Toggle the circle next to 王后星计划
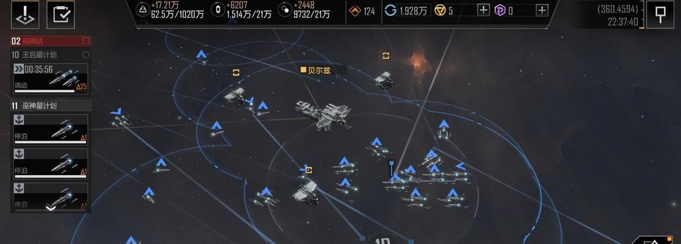 (x=86, y=55)
